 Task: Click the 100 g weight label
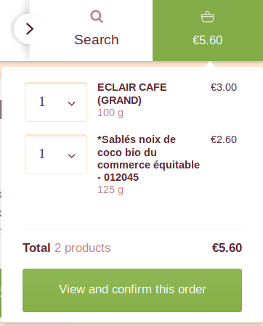coord(110,113)
